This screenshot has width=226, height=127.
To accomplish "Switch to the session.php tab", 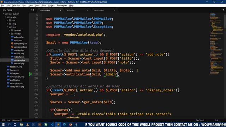I will point(99,10).
